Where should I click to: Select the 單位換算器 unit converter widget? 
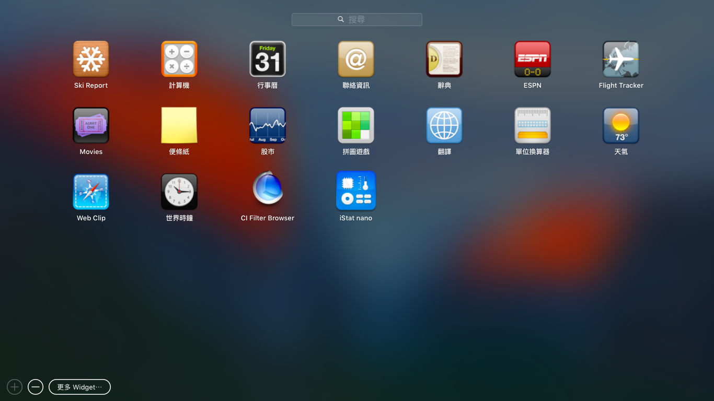point(533,125)
